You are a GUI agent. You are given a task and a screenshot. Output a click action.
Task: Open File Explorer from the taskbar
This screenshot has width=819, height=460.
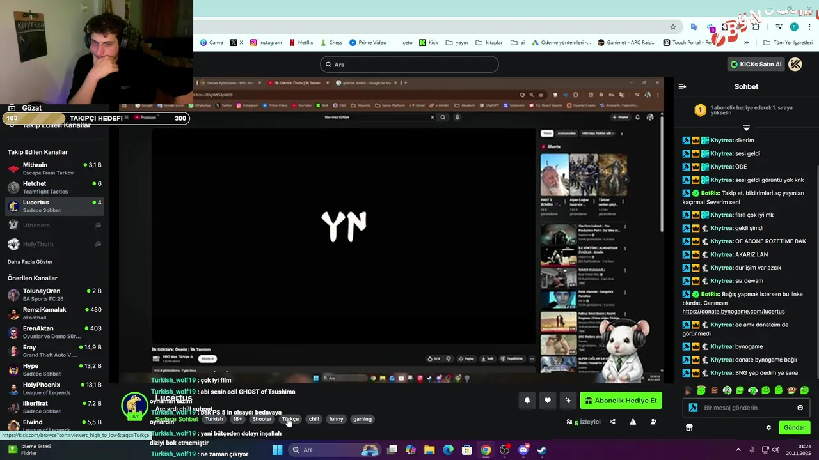pos(429,450)
